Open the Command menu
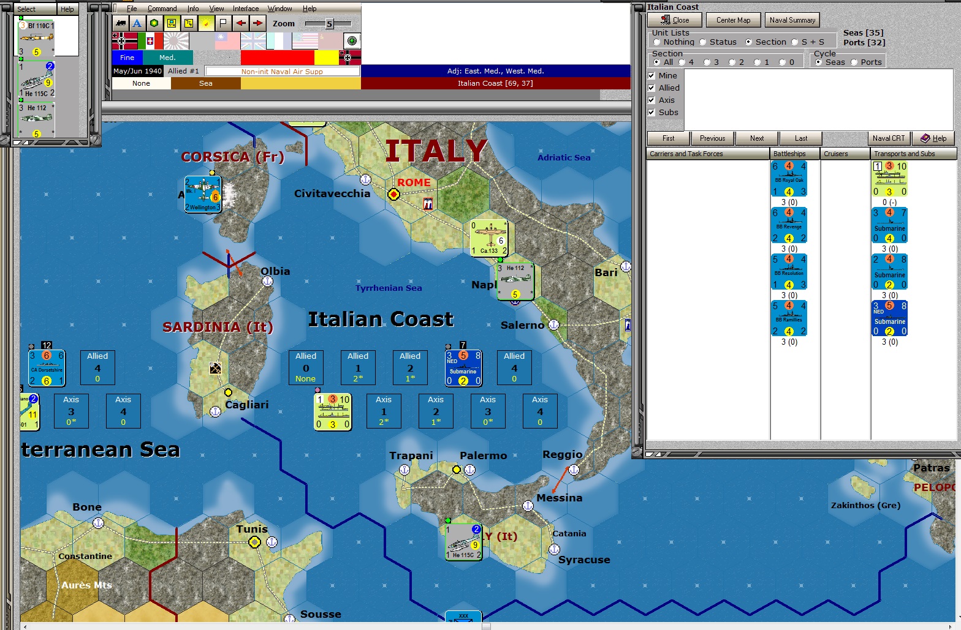This screenshot has width=961, height=630. [162, 9]
